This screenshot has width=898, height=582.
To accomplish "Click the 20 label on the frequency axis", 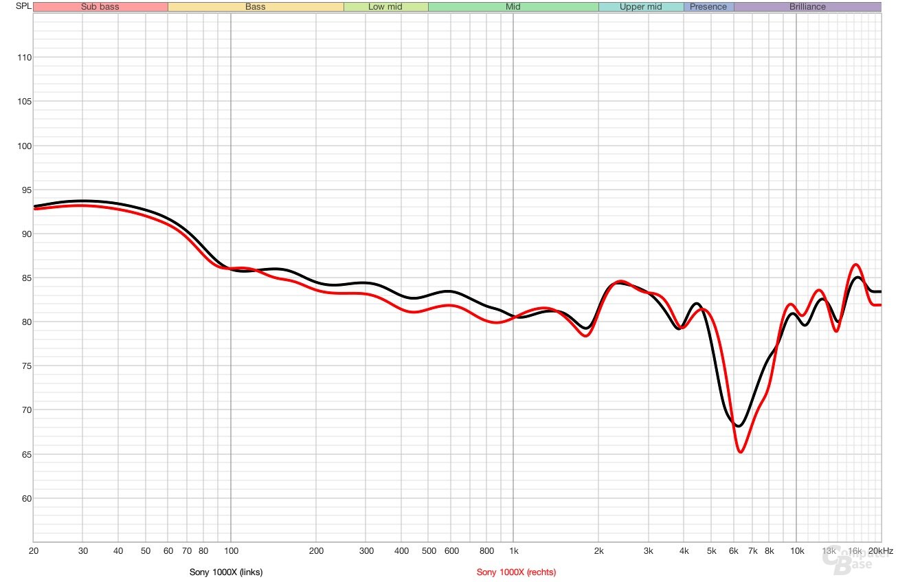I will [34, 551].
